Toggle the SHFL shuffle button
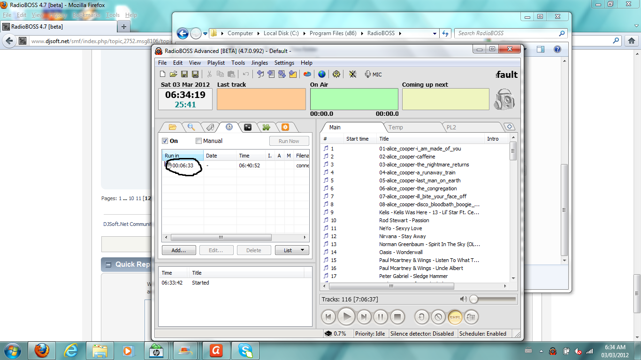The width and height of the screenshot is (641, 360). (455, 317)
